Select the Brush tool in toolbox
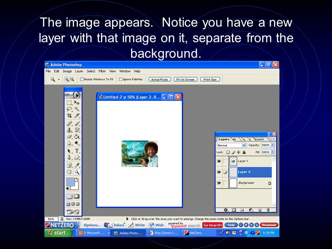This screenshot has height=249, width=332. point(77,123)
